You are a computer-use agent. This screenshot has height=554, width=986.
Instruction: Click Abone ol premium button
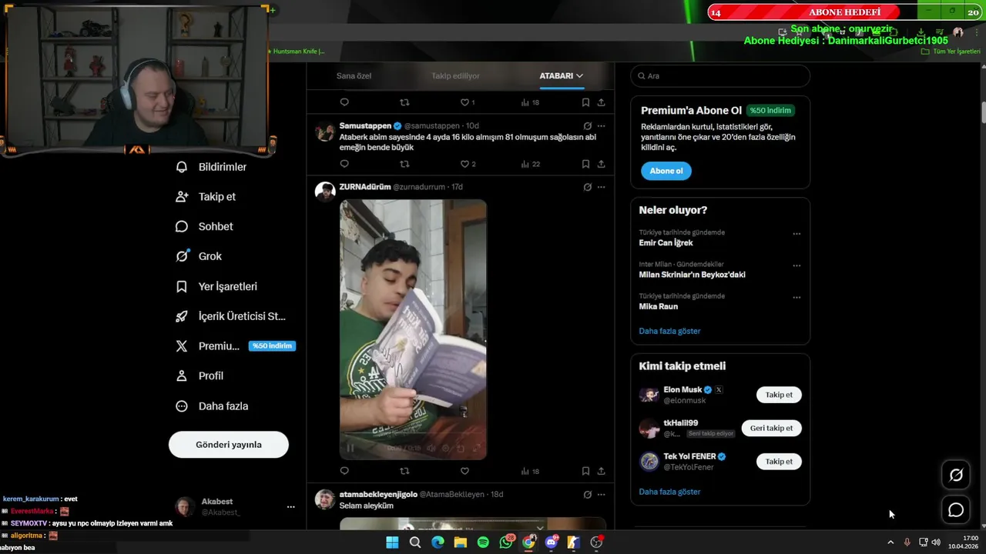[x=666, y=171]
